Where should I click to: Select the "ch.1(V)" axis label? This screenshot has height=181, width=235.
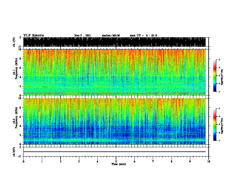coord(14,42)
